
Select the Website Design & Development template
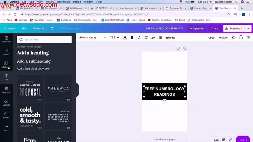coord(59,116)
